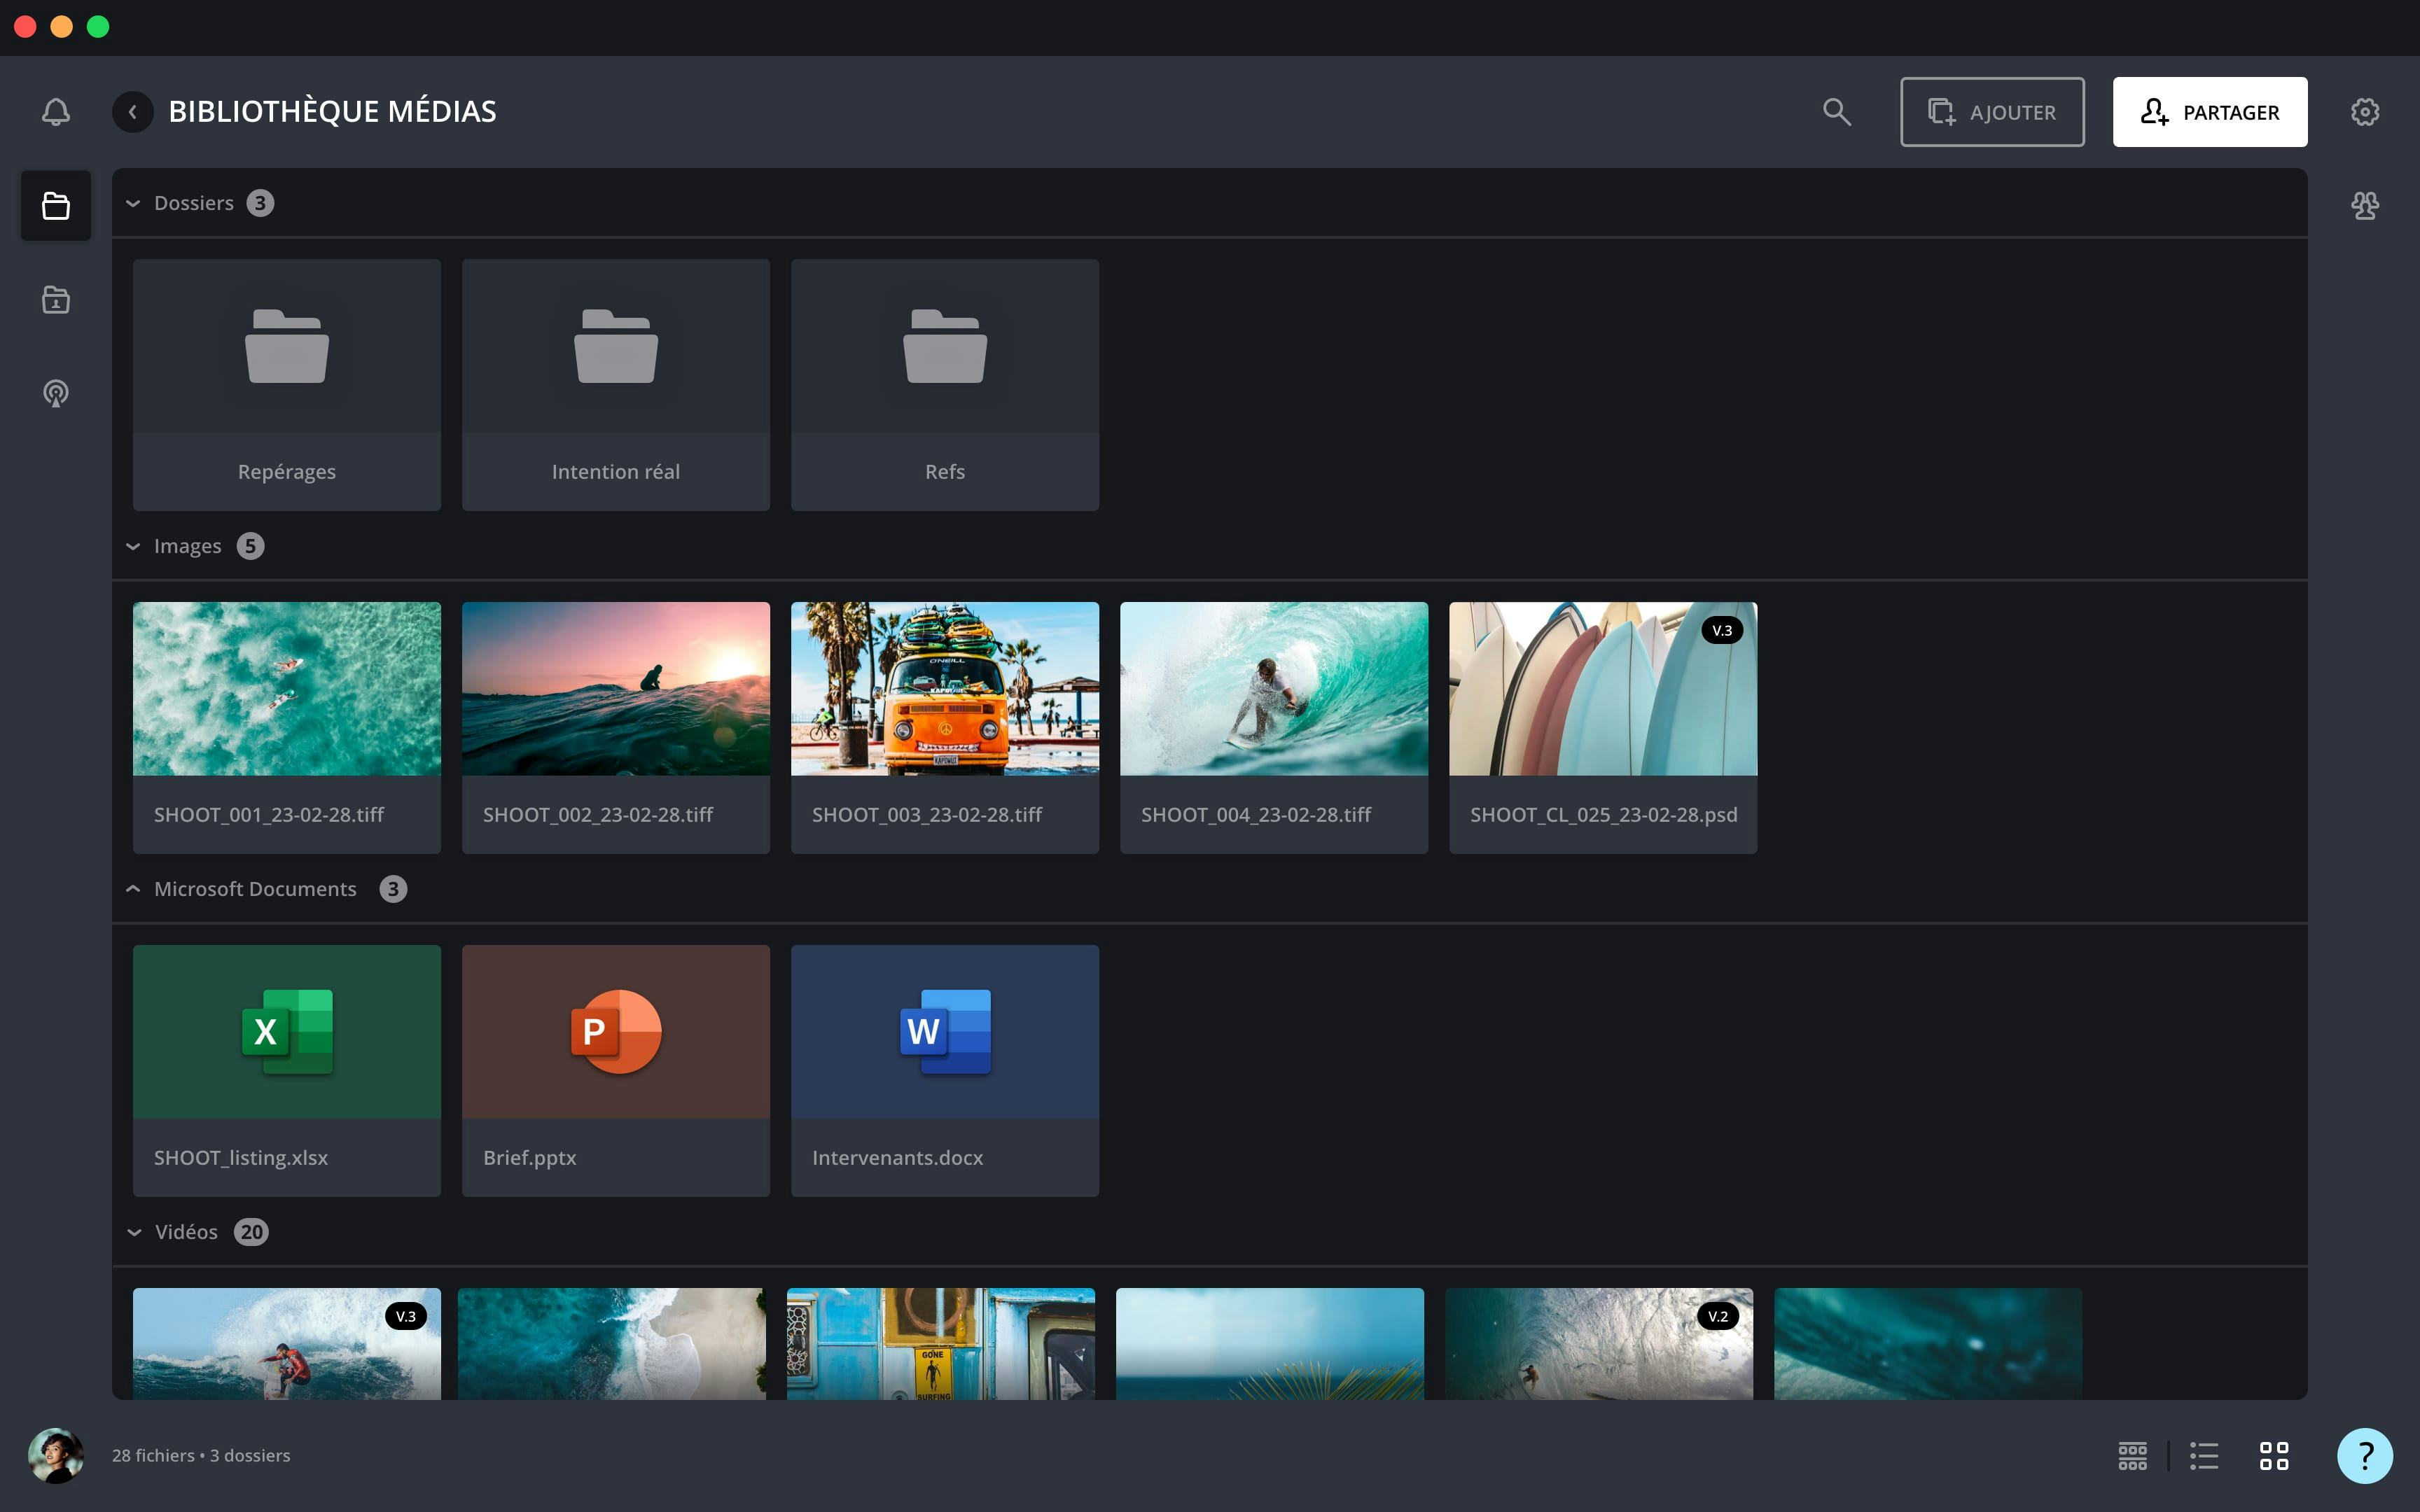Screen dimensions: 2420x1512
Task: Select the numbered folder tab in left sidebar
Action: tap(56, 299)
